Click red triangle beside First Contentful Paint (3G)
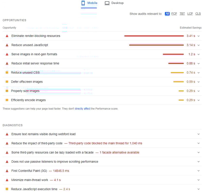Image resolution: width=206 pixels, height=193 pixels. pos(7,171)
